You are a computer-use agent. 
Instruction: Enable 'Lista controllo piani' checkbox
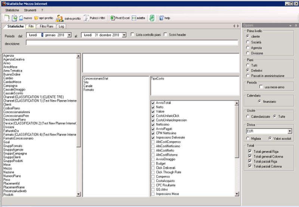(x=133, y=35)
